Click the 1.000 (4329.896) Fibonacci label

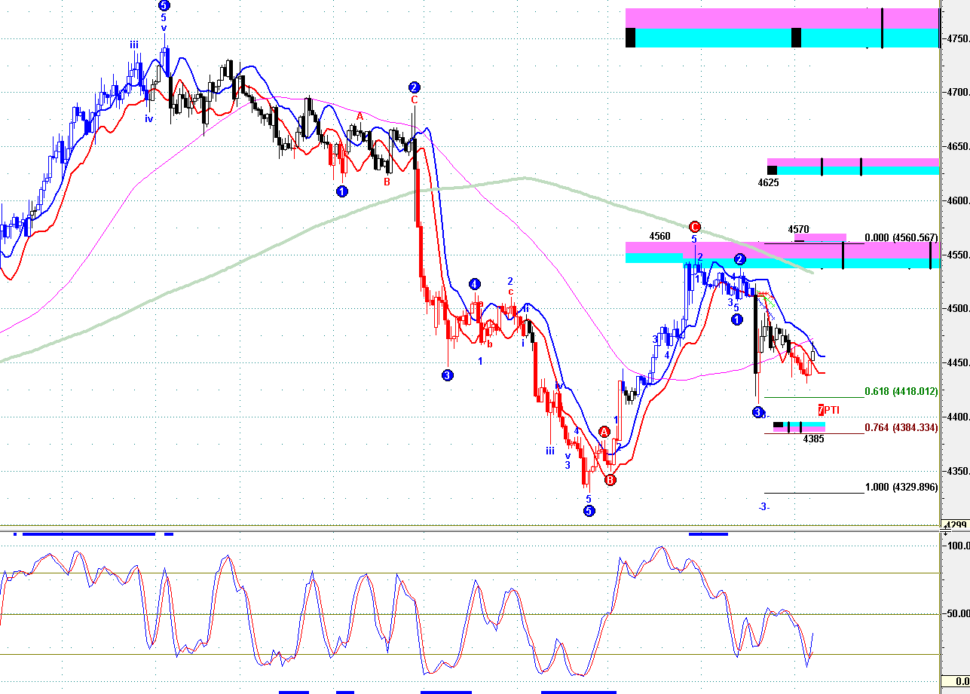(x=901, y=487)
